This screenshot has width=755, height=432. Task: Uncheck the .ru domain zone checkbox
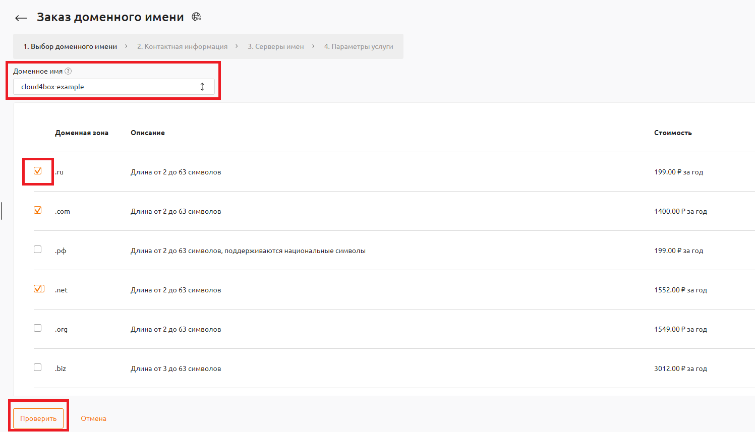tap(38, 171)
